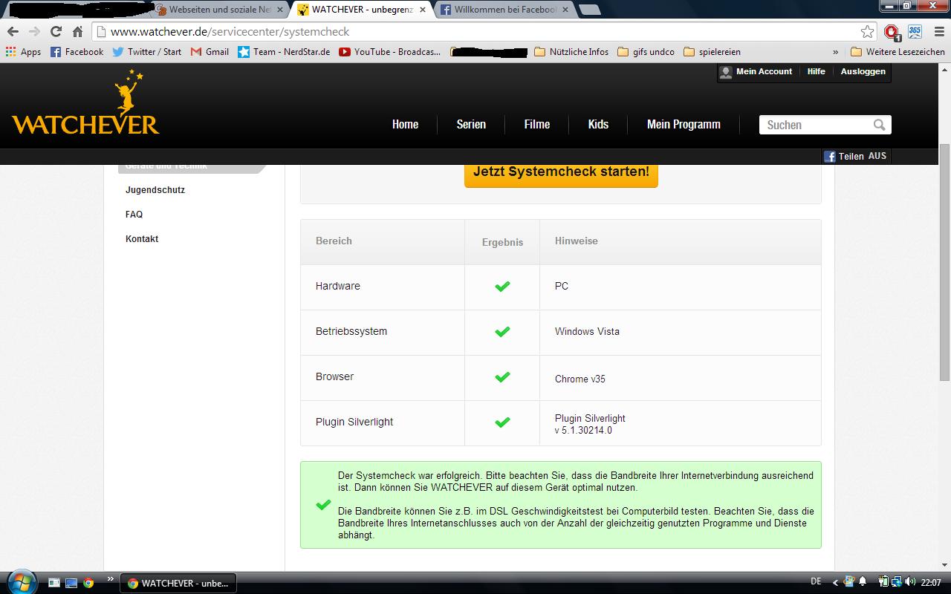
Task: Close the Willkommen bei Facebook tab
Action: 565,10
